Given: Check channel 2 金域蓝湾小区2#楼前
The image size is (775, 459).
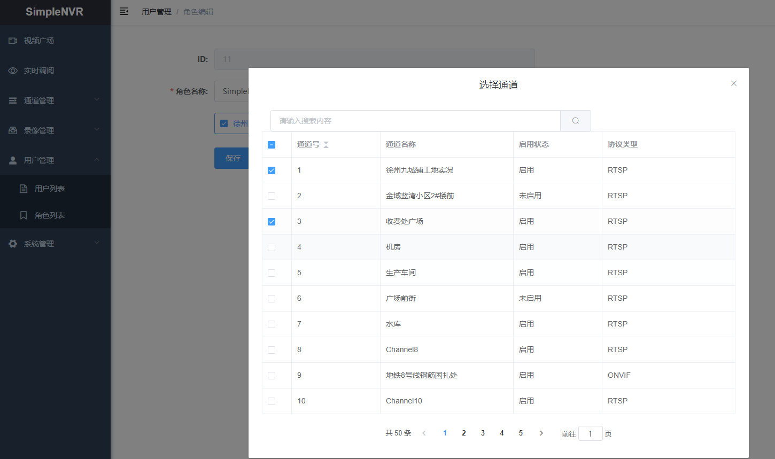Looking at the screenshot, I should pos(272,196).
